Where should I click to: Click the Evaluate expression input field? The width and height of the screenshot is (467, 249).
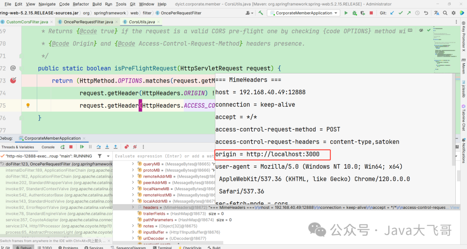tap(164, 156)
